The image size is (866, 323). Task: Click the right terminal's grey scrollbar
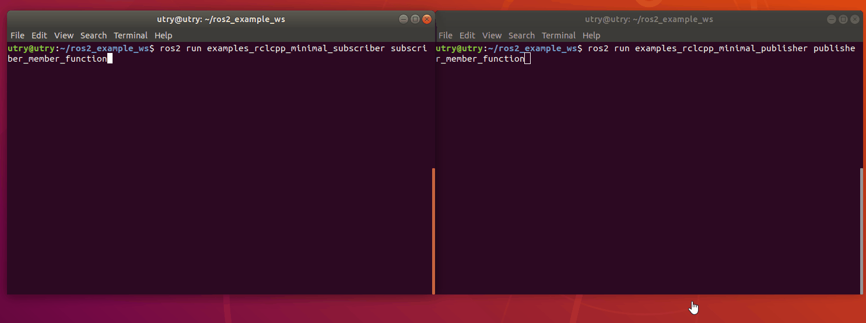click(861, 231)
